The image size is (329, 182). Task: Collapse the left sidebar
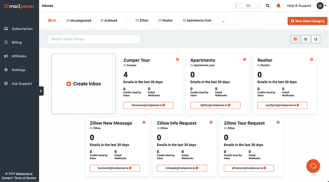(41, 91)
